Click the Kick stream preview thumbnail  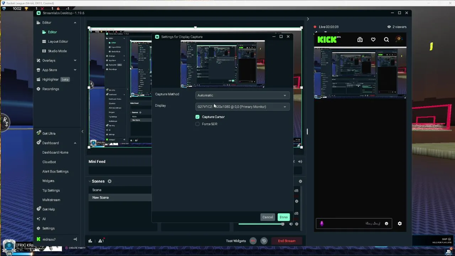pos(360,73)
